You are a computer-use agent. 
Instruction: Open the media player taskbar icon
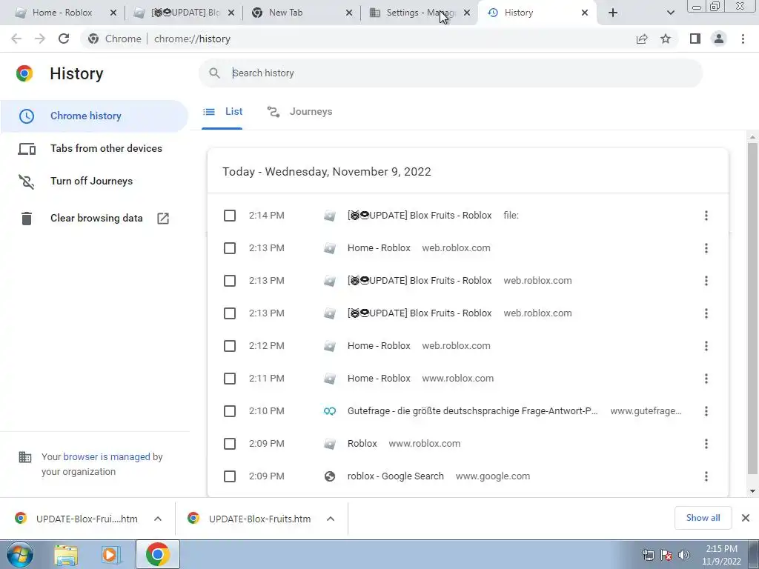111,555
